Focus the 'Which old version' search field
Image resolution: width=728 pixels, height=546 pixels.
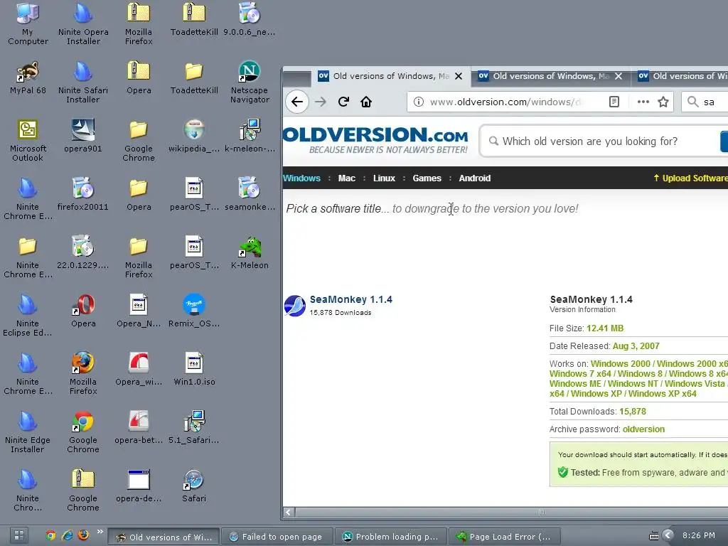point(601,141)
